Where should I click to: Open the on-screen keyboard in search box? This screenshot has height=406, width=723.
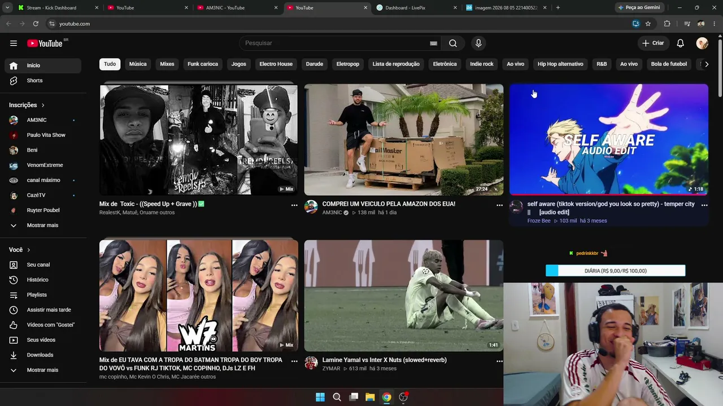(x=433, y=43)
